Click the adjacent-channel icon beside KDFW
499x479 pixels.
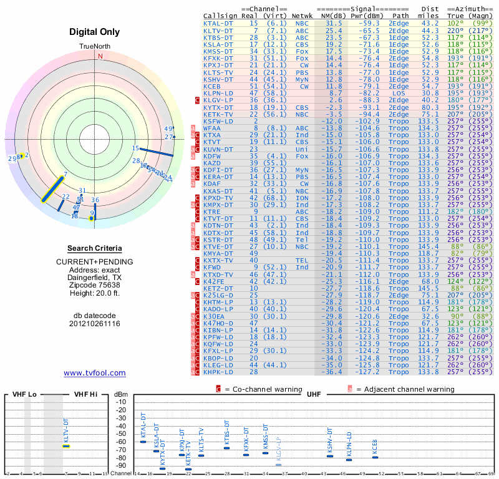click(193, 157)
